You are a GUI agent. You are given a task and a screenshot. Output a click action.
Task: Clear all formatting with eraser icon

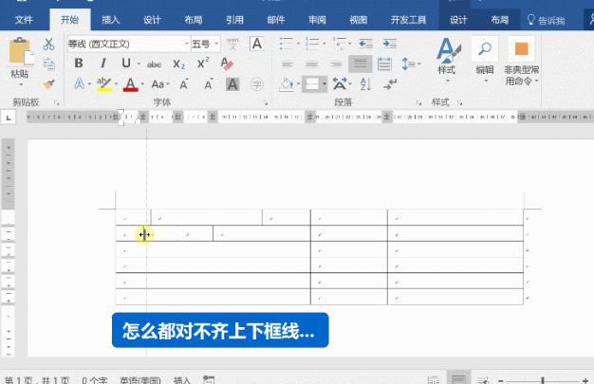[227, 64]
